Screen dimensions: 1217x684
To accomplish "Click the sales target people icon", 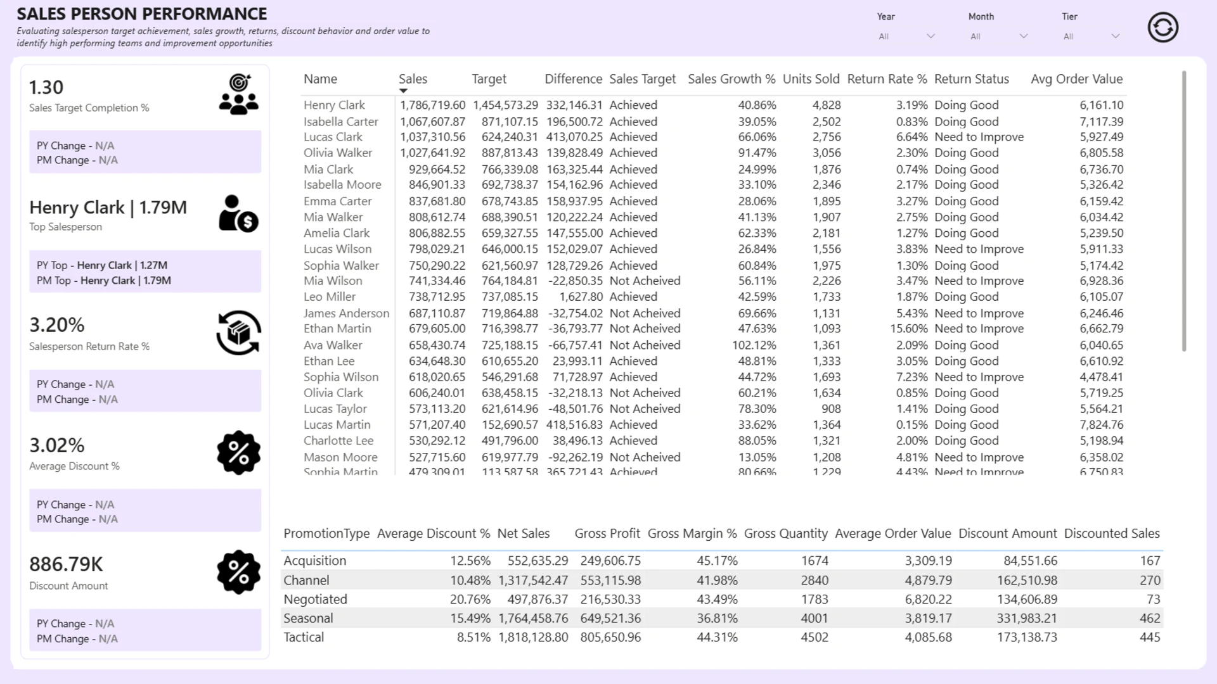I will [238, 94].
